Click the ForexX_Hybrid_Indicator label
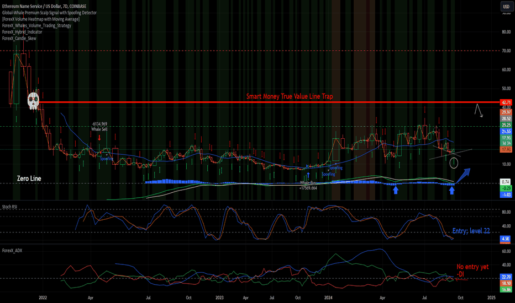Viewport: 515px width, 303px height. click(x=22, y=32)
